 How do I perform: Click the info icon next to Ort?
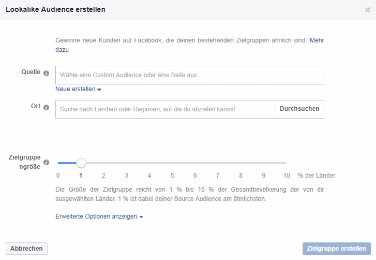coord(47,107)
